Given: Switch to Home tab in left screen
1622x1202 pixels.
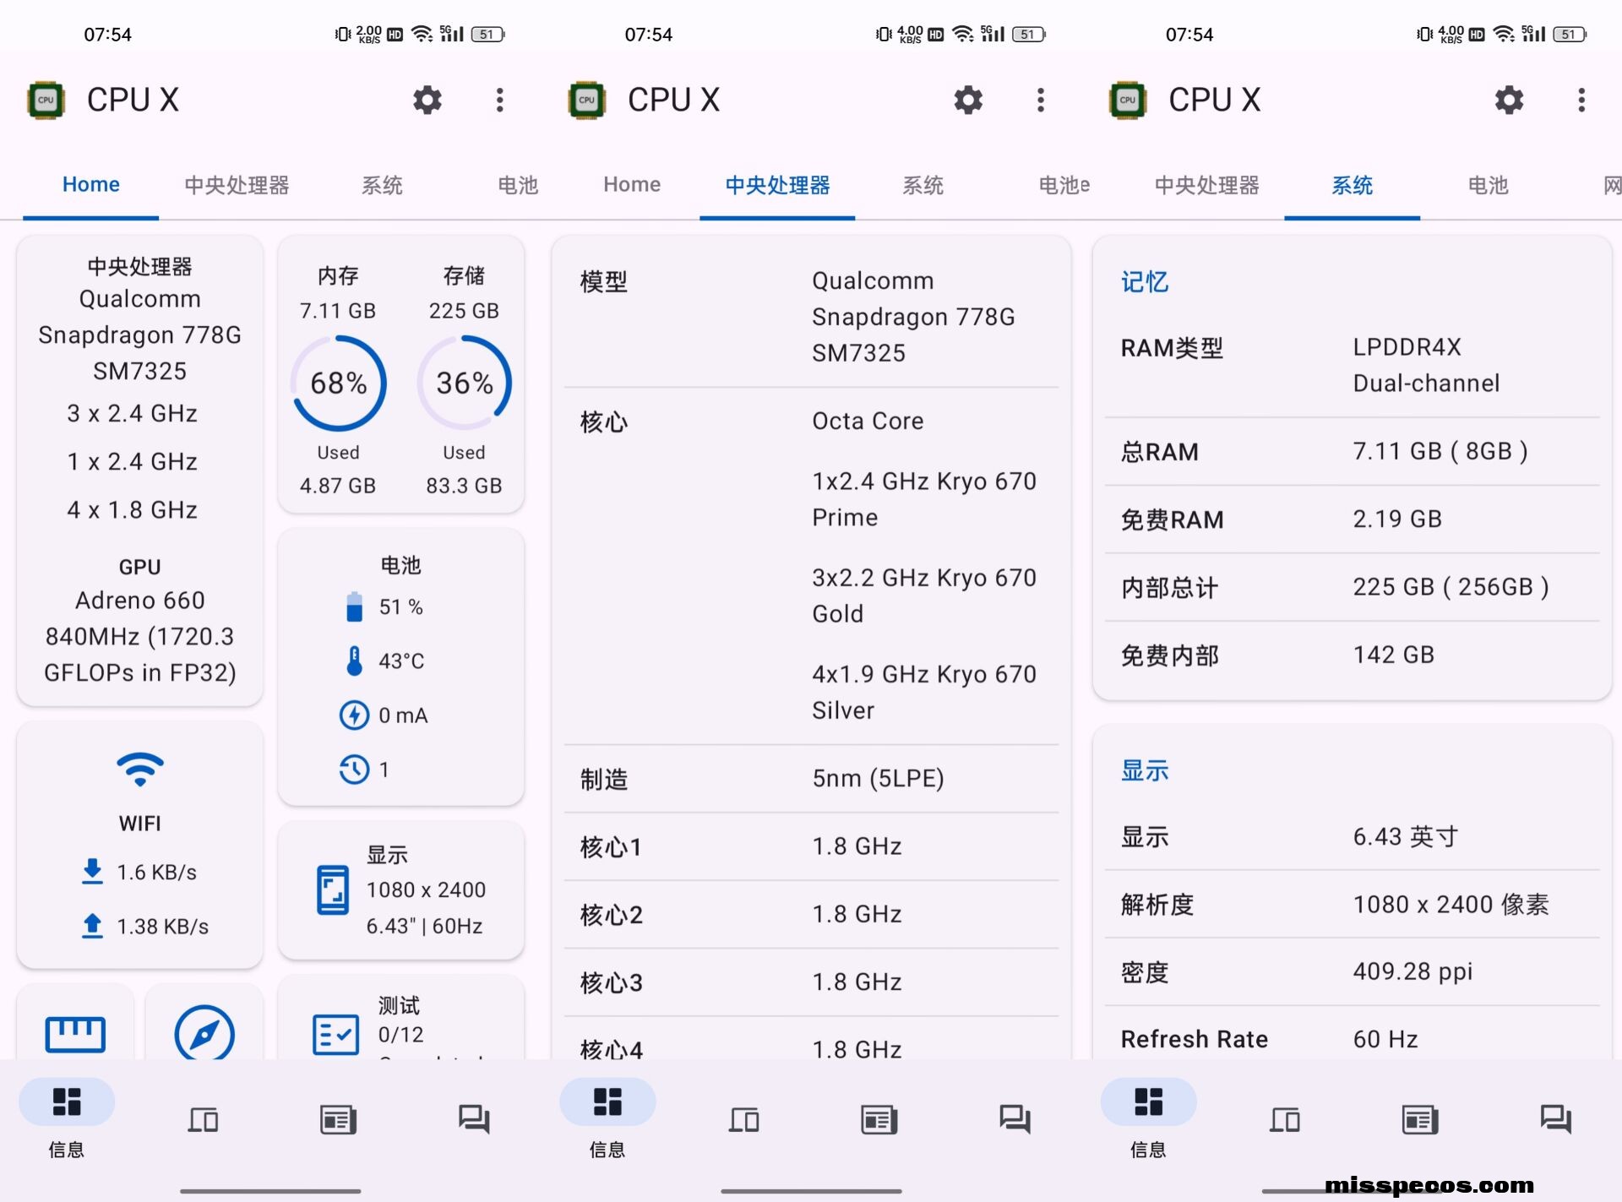Looking at the screenshot, I should pos(90,184).
